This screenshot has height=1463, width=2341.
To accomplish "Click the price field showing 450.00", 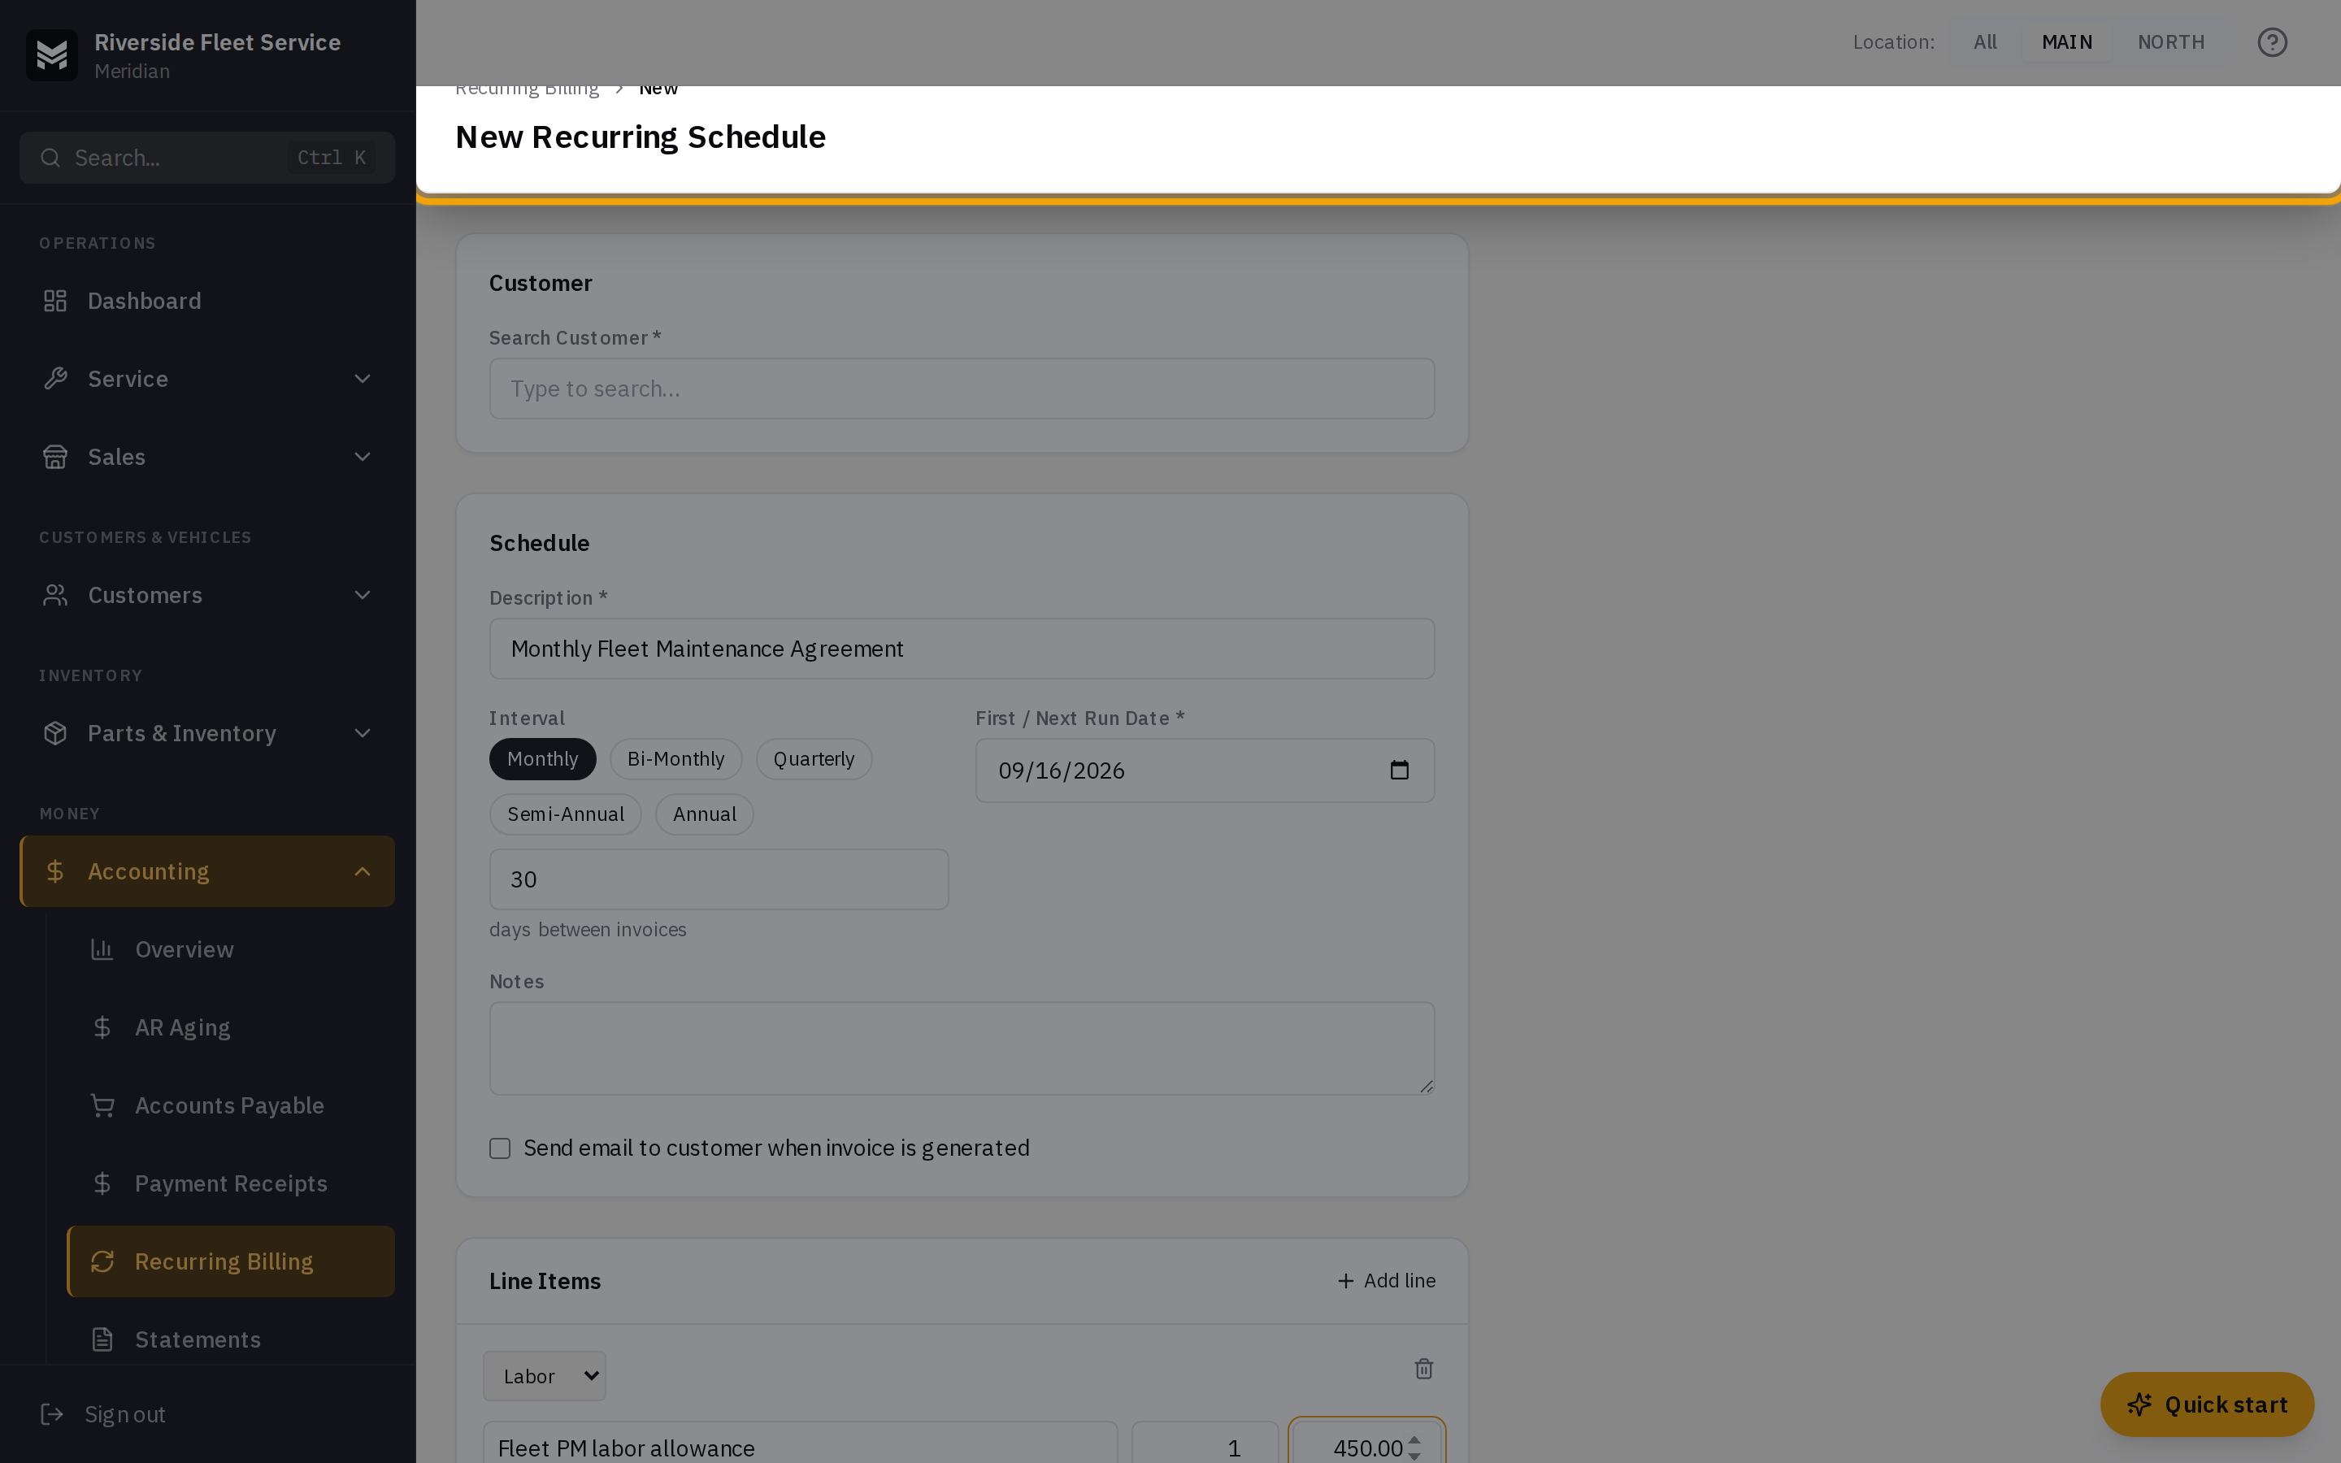I will (x=1366, y=1442).
